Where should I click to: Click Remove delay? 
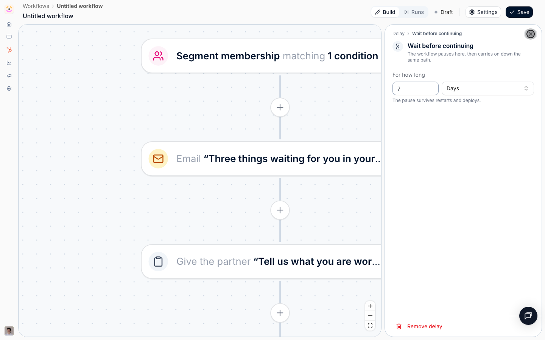point(419,326)
